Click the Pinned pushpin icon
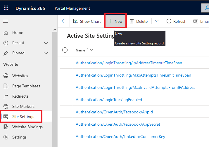 click(6, 53)
